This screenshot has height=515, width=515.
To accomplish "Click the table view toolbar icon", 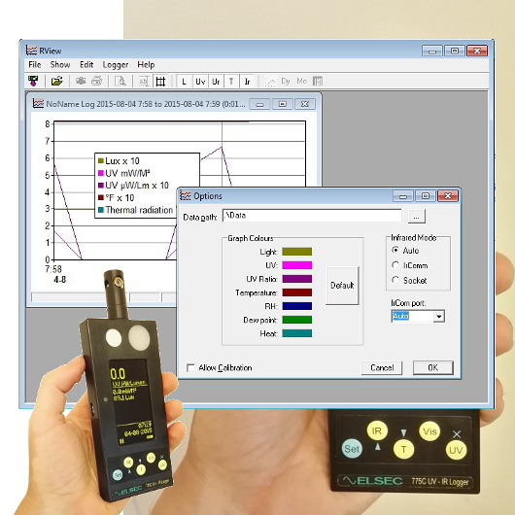I will 318,81.
